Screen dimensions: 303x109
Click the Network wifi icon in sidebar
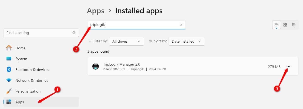pos(9,80)
